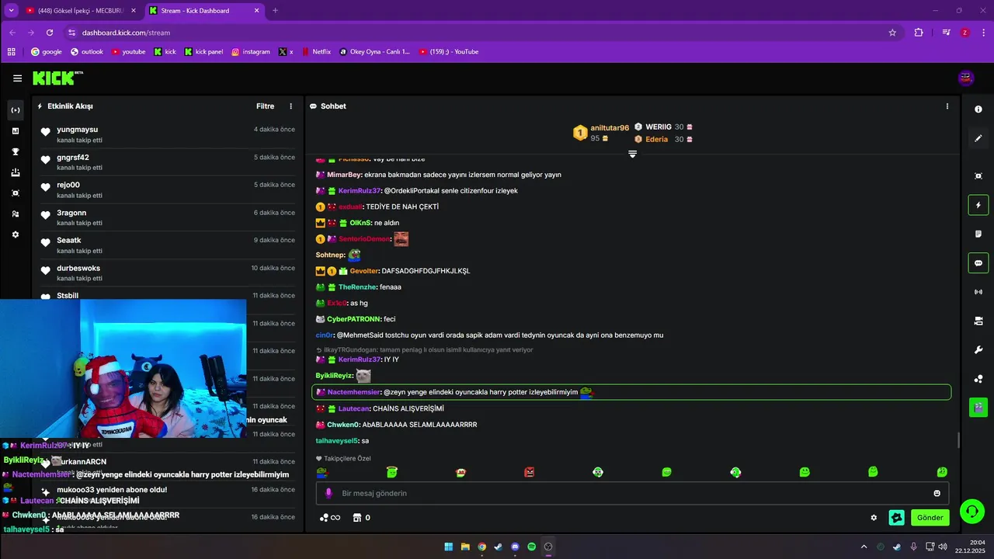
Task: Open the clips capture icon in the left sidebar
Action: [x=16, y=193]
